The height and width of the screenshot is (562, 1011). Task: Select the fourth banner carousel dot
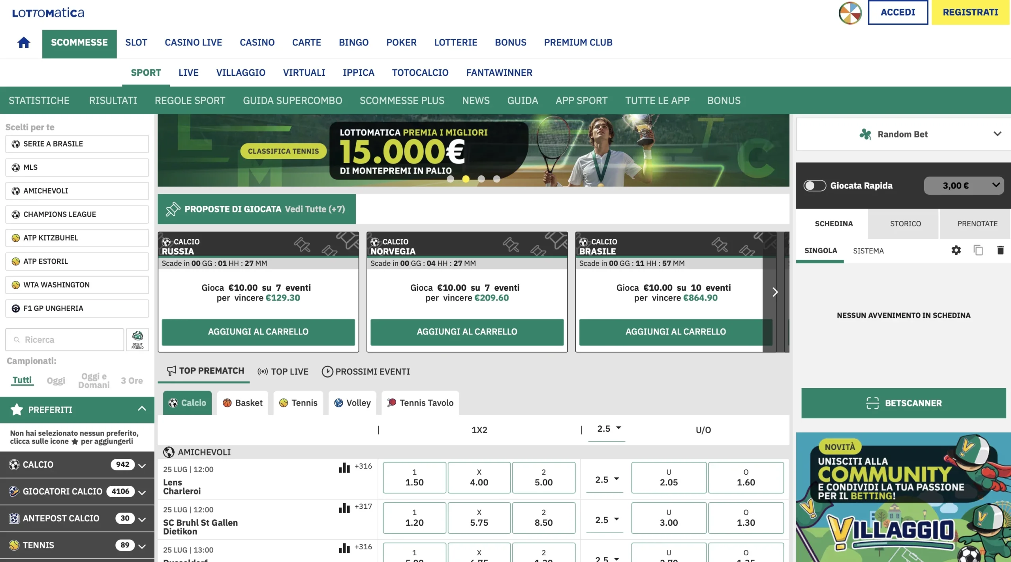[x=496, y=179]
